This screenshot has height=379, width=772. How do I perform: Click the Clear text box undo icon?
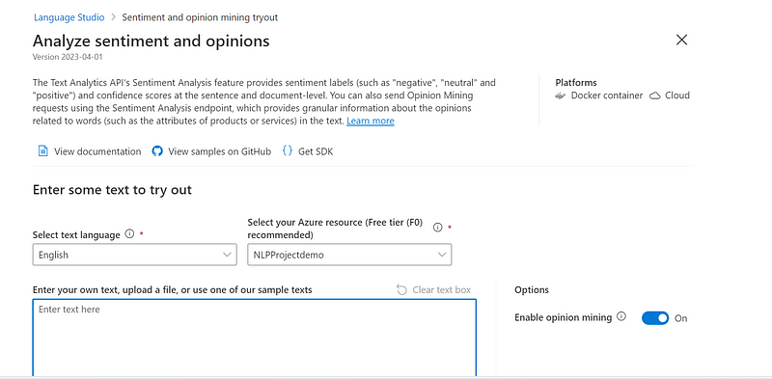pyautogui.click(x=401, y=290)
